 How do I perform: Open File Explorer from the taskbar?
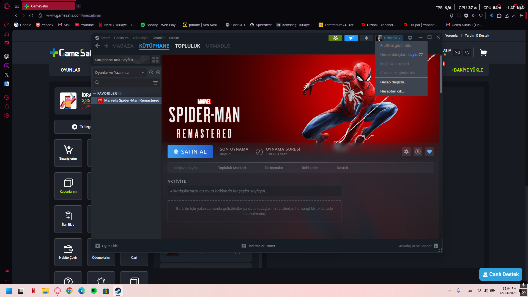(x=45, y=291)
